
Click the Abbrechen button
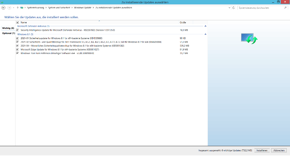[x=279, y=150]
